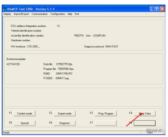
Task: Click the WinKFP title bar app icon
Action: (x=5, y=9)
